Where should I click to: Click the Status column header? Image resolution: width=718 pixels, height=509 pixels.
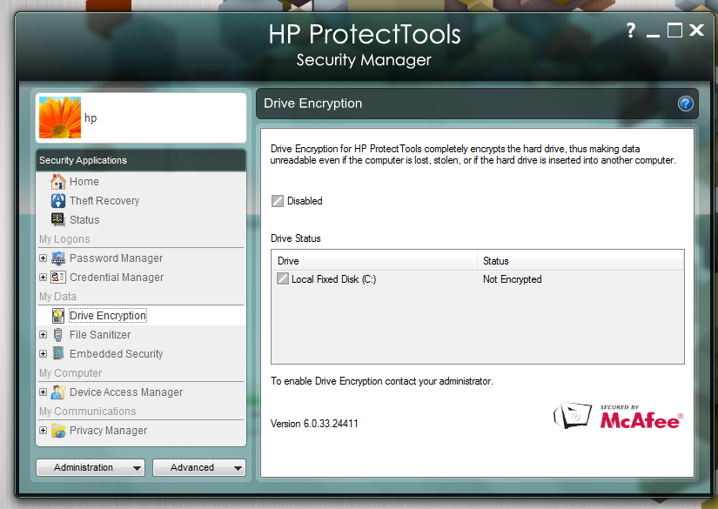(x=580, y=261)
